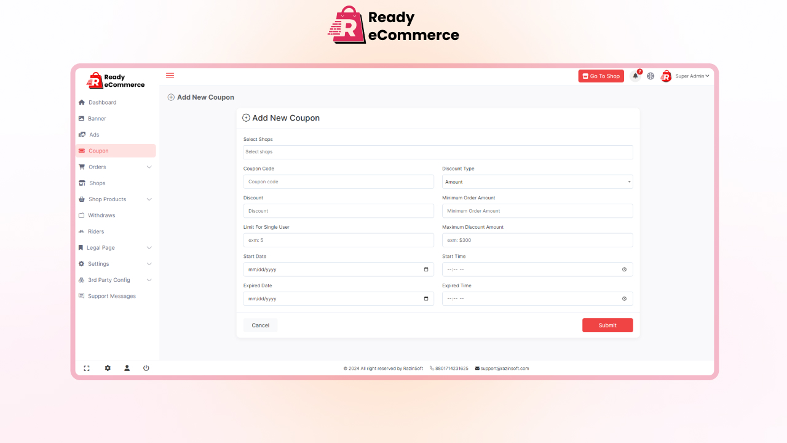Cancel the coupon creation

pyautogui.click(x=260, y=325)
